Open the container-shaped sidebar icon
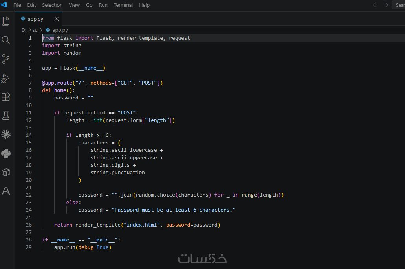This screenshot has width=405, height=269. pyautogui.click(x=5, y=172)
